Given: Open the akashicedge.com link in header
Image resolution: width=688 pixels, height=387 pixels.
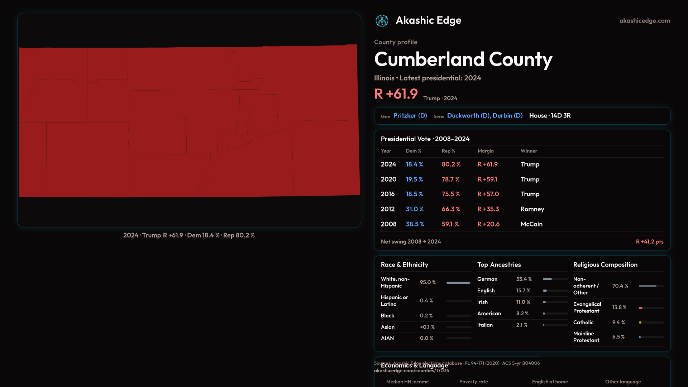Looking at the screenshot, I should pyautogui.click(x=644, y=21).
